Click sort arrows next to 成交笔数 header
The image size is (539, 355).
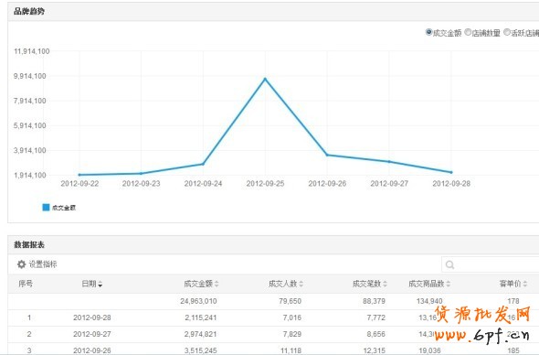pyautogui.click(x=385, y=284)
